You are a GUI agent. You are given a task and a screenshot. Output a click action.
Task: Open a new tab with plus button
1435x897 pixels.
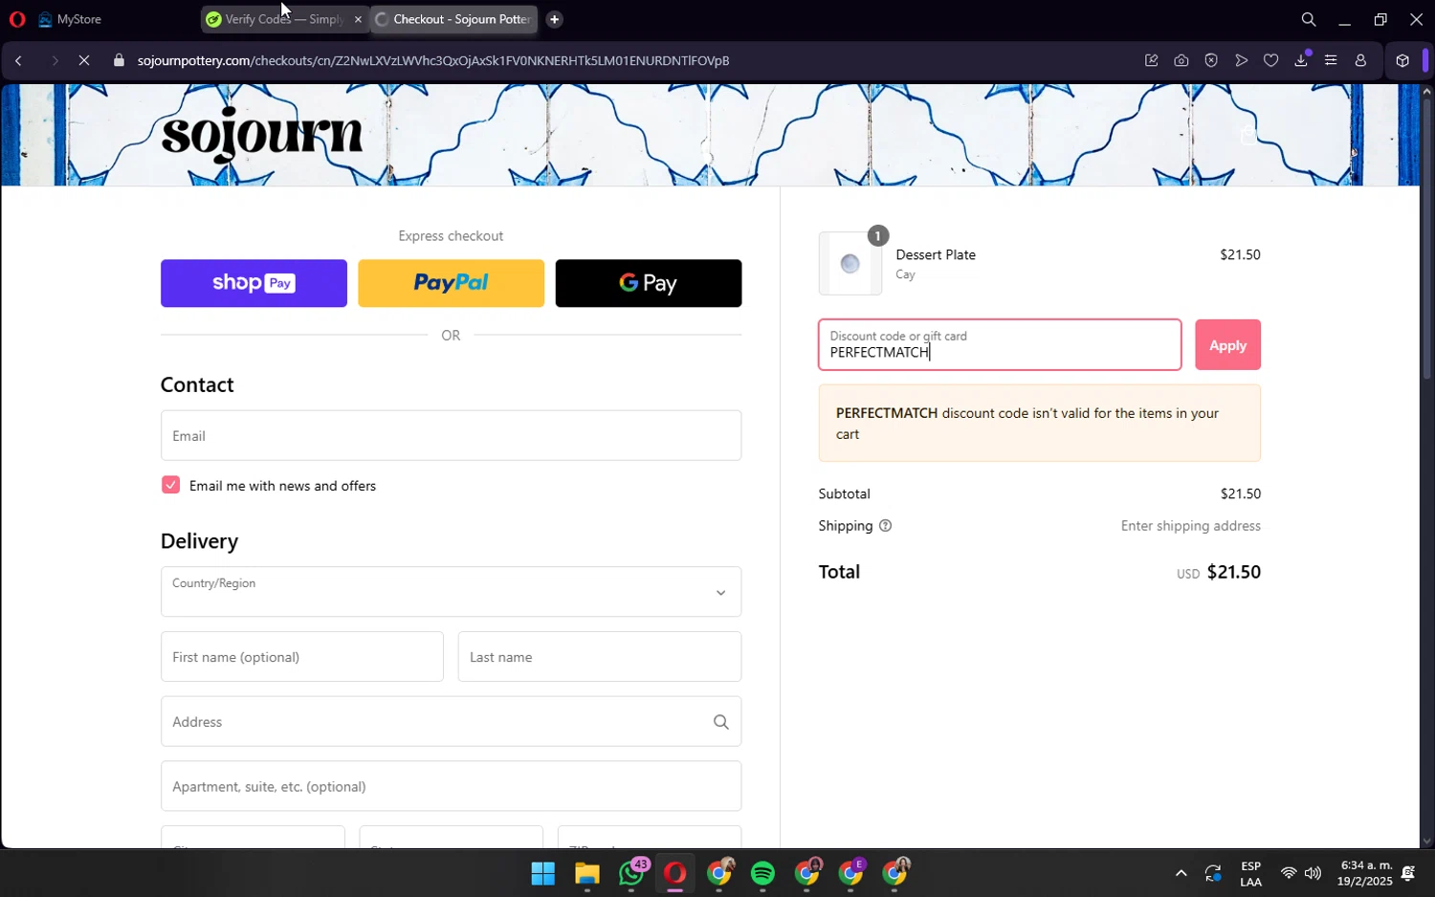(x=554, y=19)
